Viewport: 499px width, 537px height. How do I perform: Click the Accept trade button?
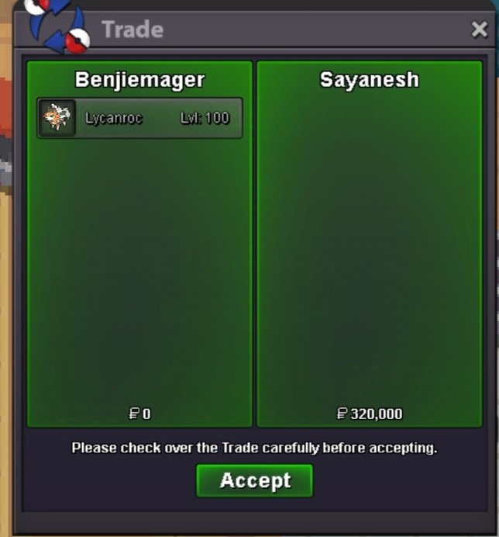pyautogui.click(x=254, y=480)
